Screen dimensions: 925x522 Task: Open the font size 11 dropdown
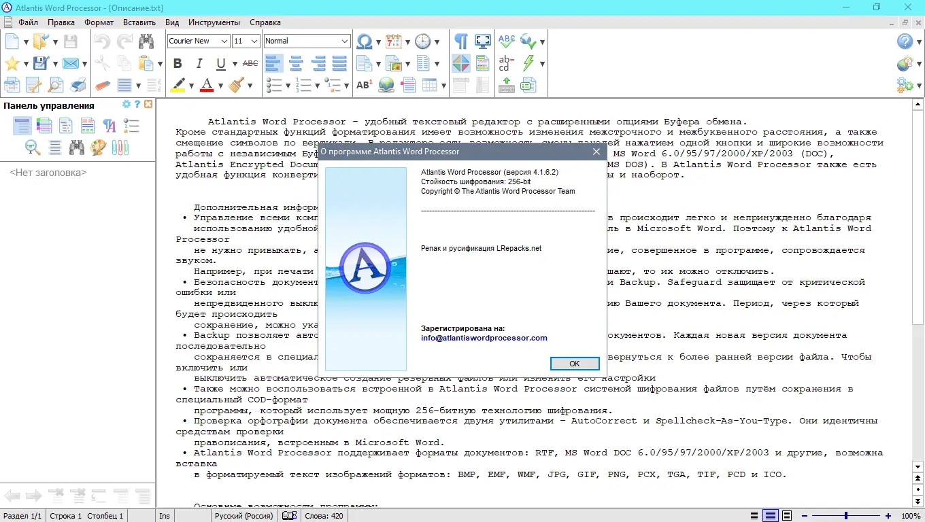[254, 41]
